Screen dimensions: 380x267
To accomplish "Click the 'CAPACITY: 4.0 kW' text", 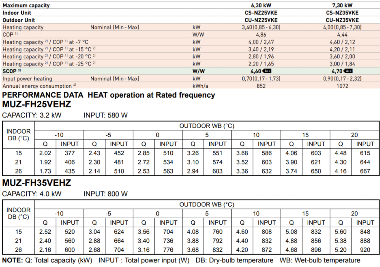I will (x=32, y=194).
